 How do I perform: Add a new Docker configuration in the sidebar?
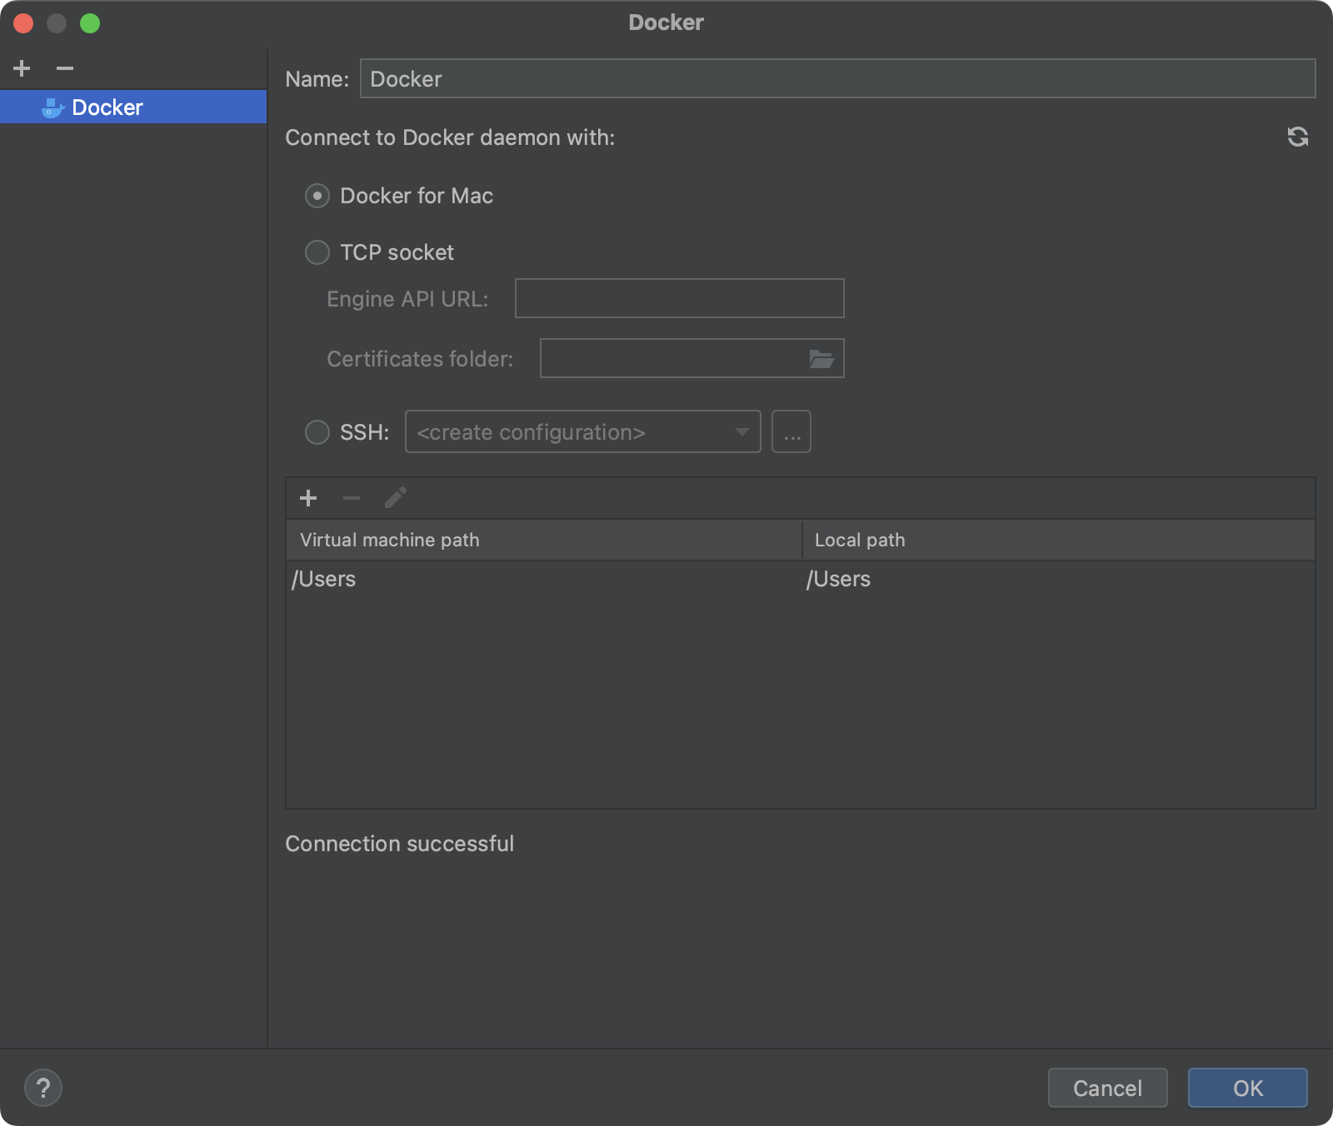22,68
